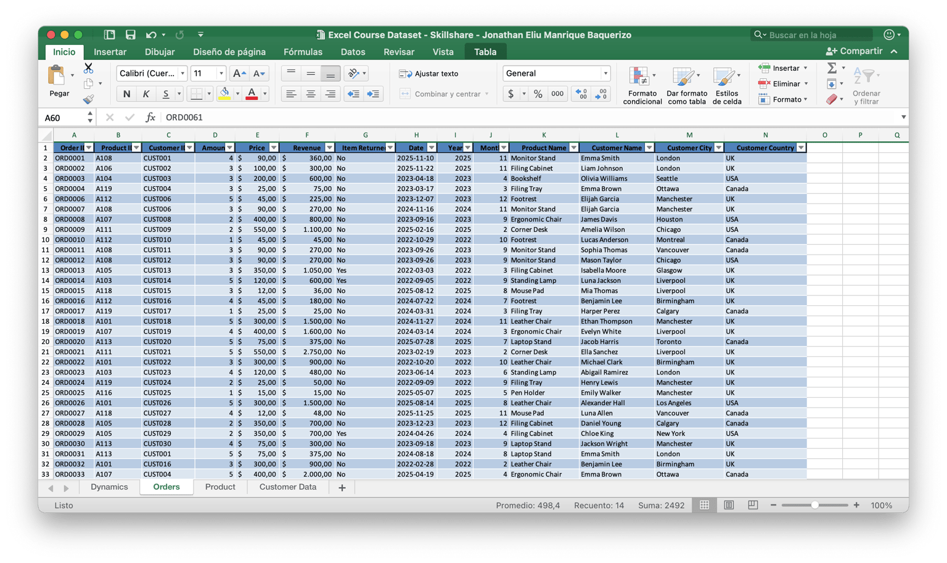
Task: Click the Cut scissors icon
Action: pyautogui.click(x=88, y=68)
